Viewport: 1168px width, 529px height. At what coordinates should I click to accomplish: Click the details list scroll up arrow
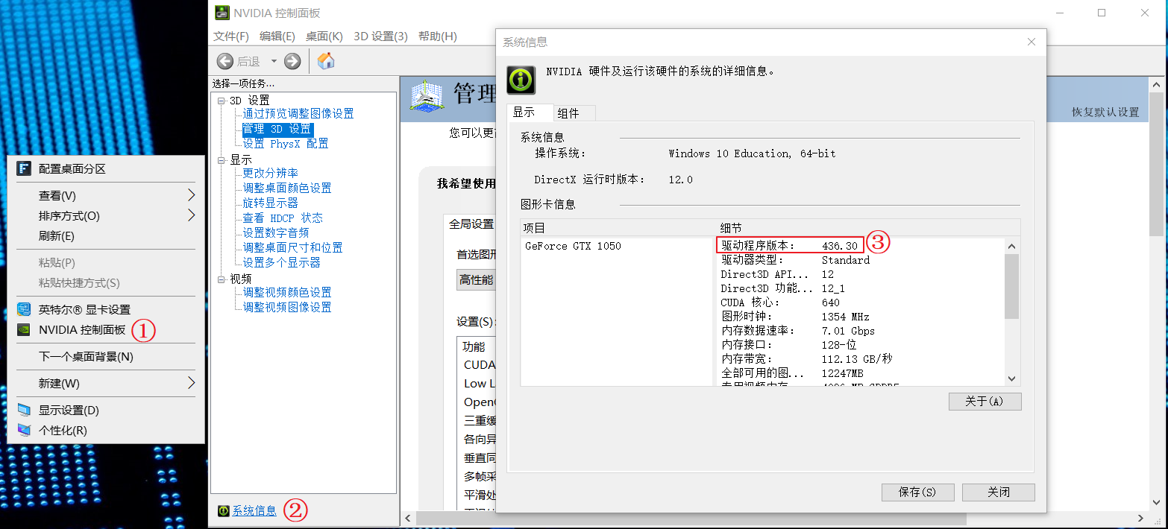pos(1012,247)
